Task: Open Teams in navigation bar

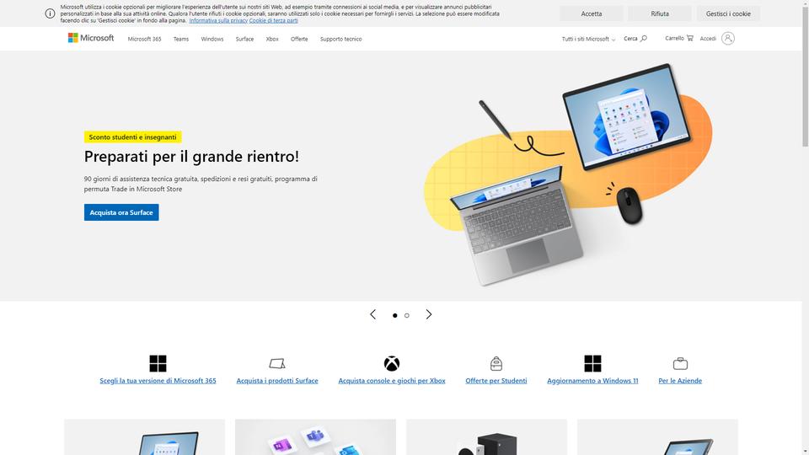Action: [181, 39]
